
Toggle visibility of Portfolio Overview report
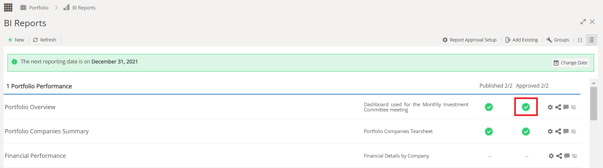coord(574,107)
